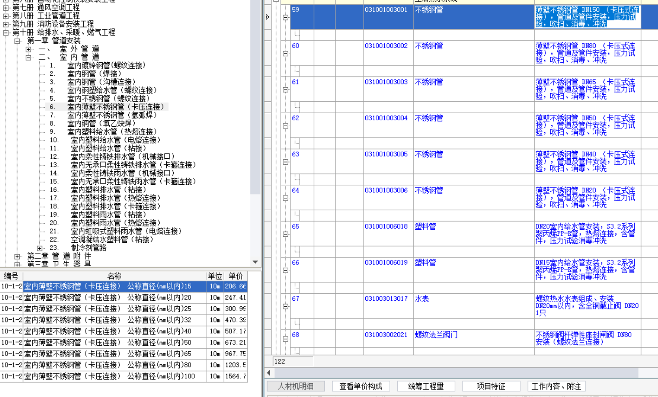
Task: Select quota row 公称直径(mm以内)100
Action: coord(124,376)
